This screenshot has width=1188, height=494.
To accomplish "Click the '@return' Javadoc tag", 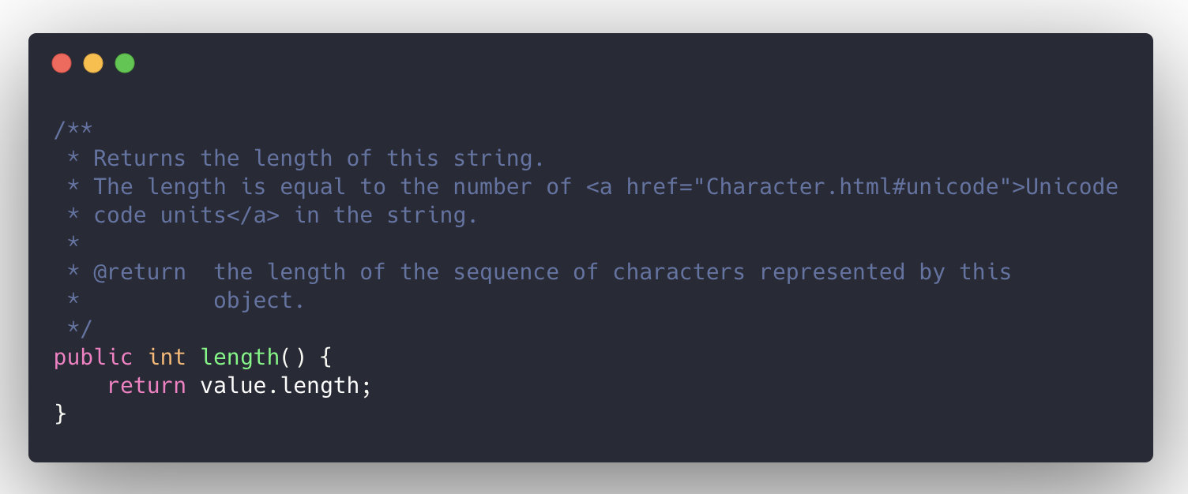I will point(140,272).
